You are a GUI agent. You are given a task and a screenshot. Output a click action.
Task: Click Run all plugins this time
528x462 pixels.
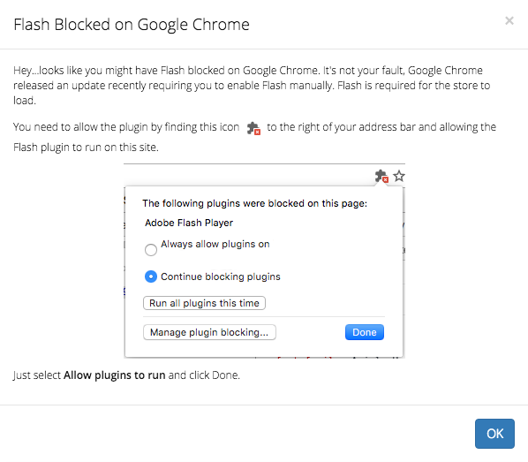(x=204, y=303)
